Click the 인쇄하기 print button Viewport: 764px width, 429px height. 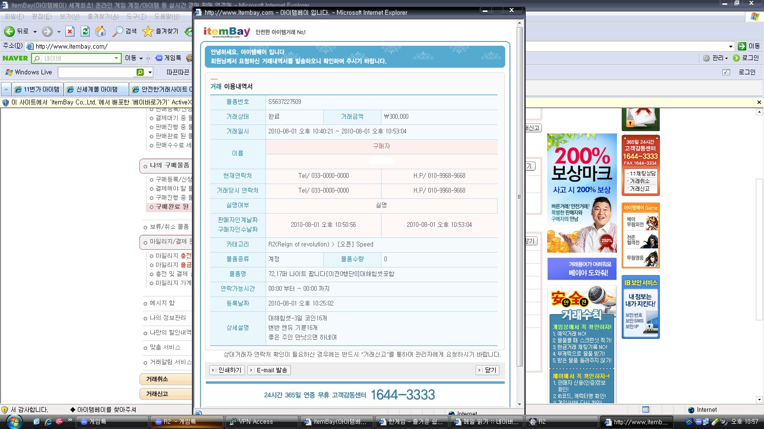point(227,370)
